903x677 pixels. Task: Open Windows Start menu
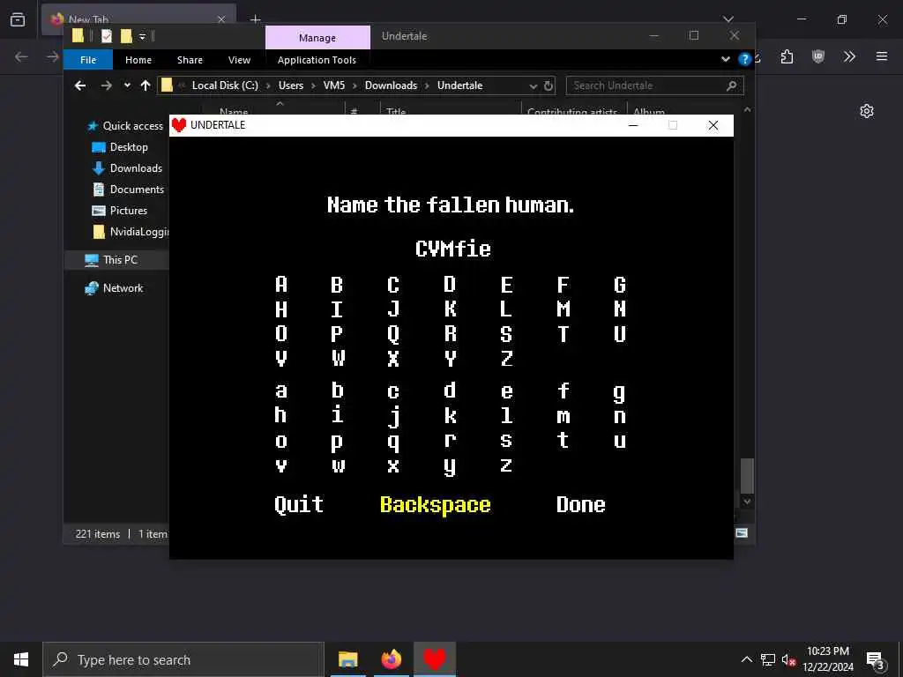click(x=21, y=659)
